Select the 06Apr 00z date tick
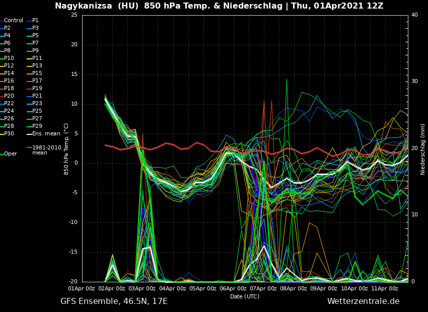This screenshot has height=312, width=428. (x=234, y=289)
